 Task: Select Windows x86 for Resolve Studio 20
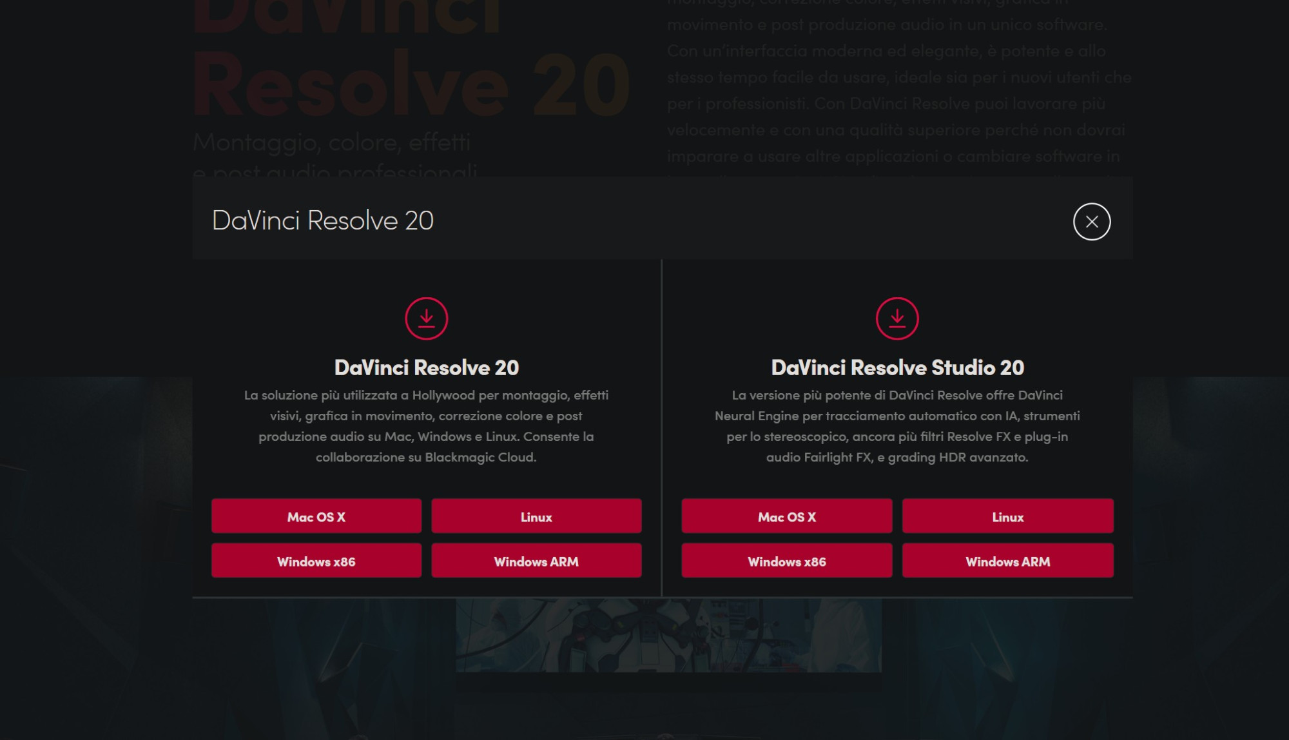(x=786, y=561)
